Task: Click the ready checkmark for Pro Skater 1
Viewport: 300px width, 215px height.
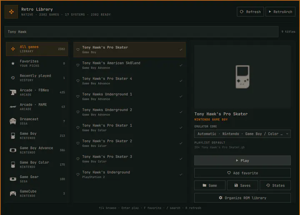Action: click(181, 128)
